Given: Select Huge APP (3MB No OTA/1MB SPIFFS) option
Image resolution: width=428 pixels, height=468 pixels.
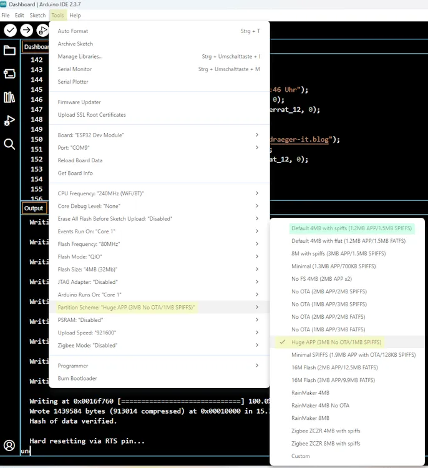Looking at the screenshot, I should (x=336, y=342).
